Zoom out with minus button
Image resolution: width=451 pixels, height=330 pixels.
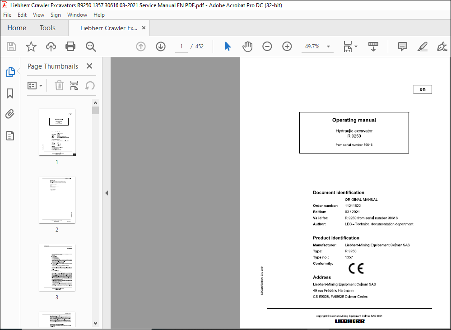point(267,46)
